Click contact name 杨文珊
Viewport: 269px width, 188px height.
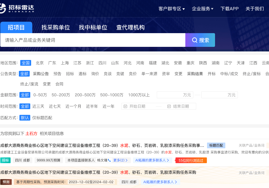click(102, 160)
